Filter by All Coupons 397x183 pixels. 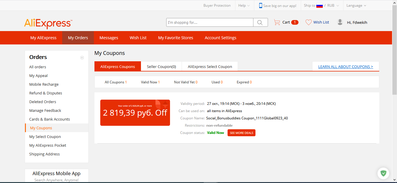pyautogui.click(x=116, y=82)
